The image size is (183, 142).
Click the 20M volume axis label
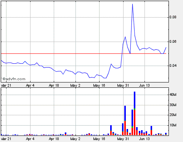tap(173, 115)
